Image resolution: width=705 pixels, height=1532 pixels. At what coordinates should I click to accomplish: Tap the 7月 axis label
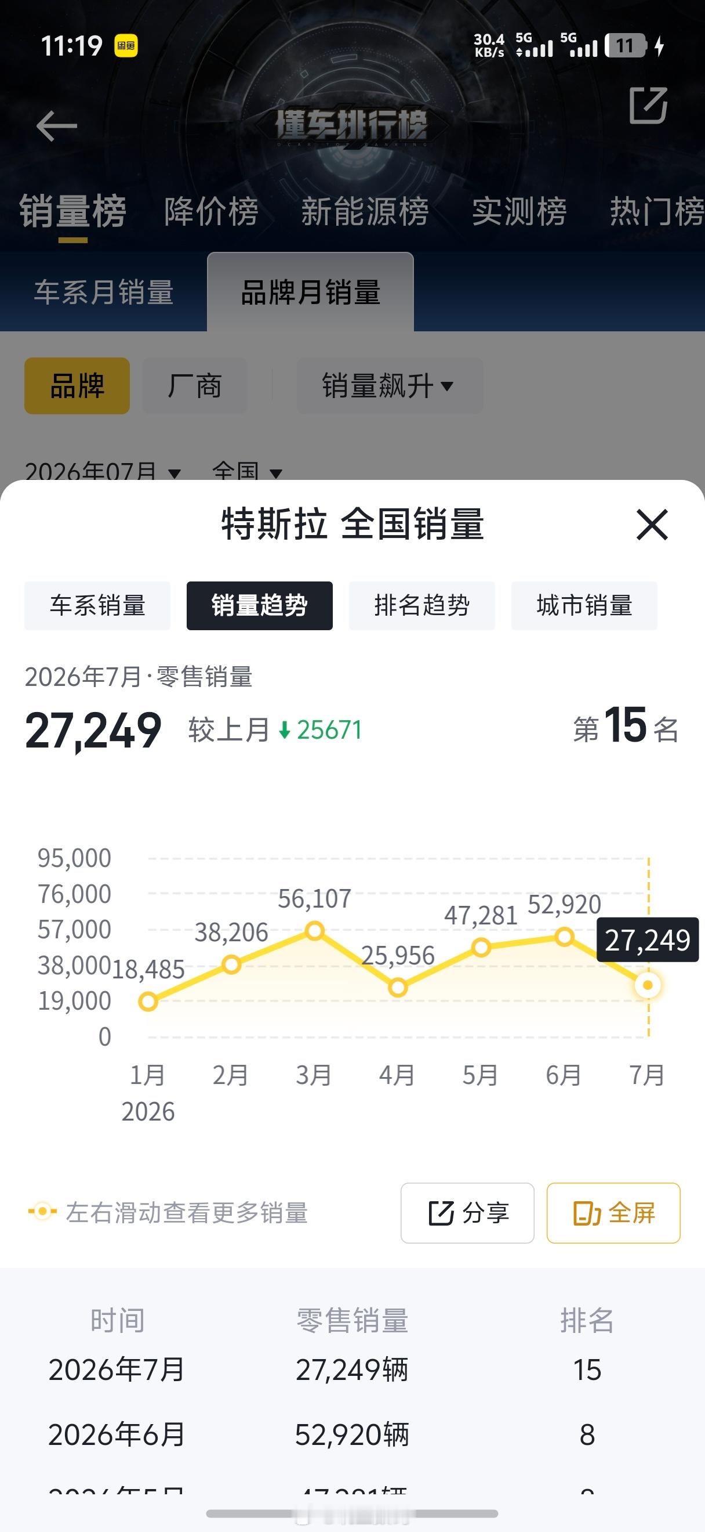tap(647, 1075)
